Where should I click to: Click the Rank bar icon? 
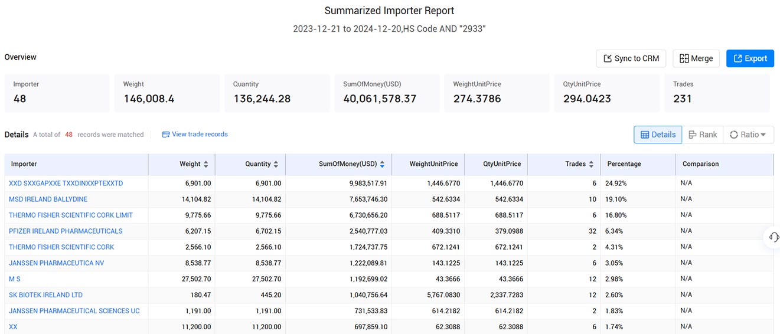tap(693, 135)
